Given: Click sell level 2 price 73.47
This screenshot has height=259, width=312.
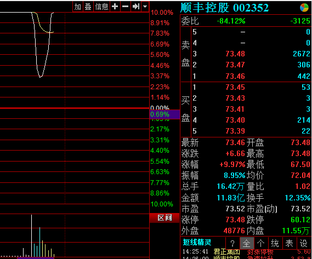Looking at the screenshot, I should coord(235,65).
